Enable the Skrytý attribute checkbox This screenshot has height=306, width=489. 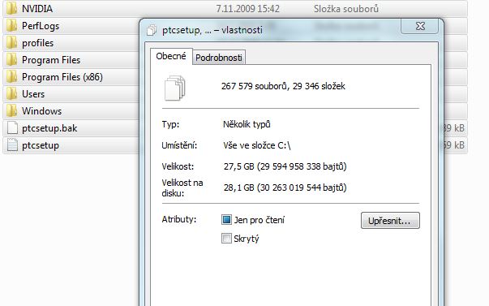[226, 239]
